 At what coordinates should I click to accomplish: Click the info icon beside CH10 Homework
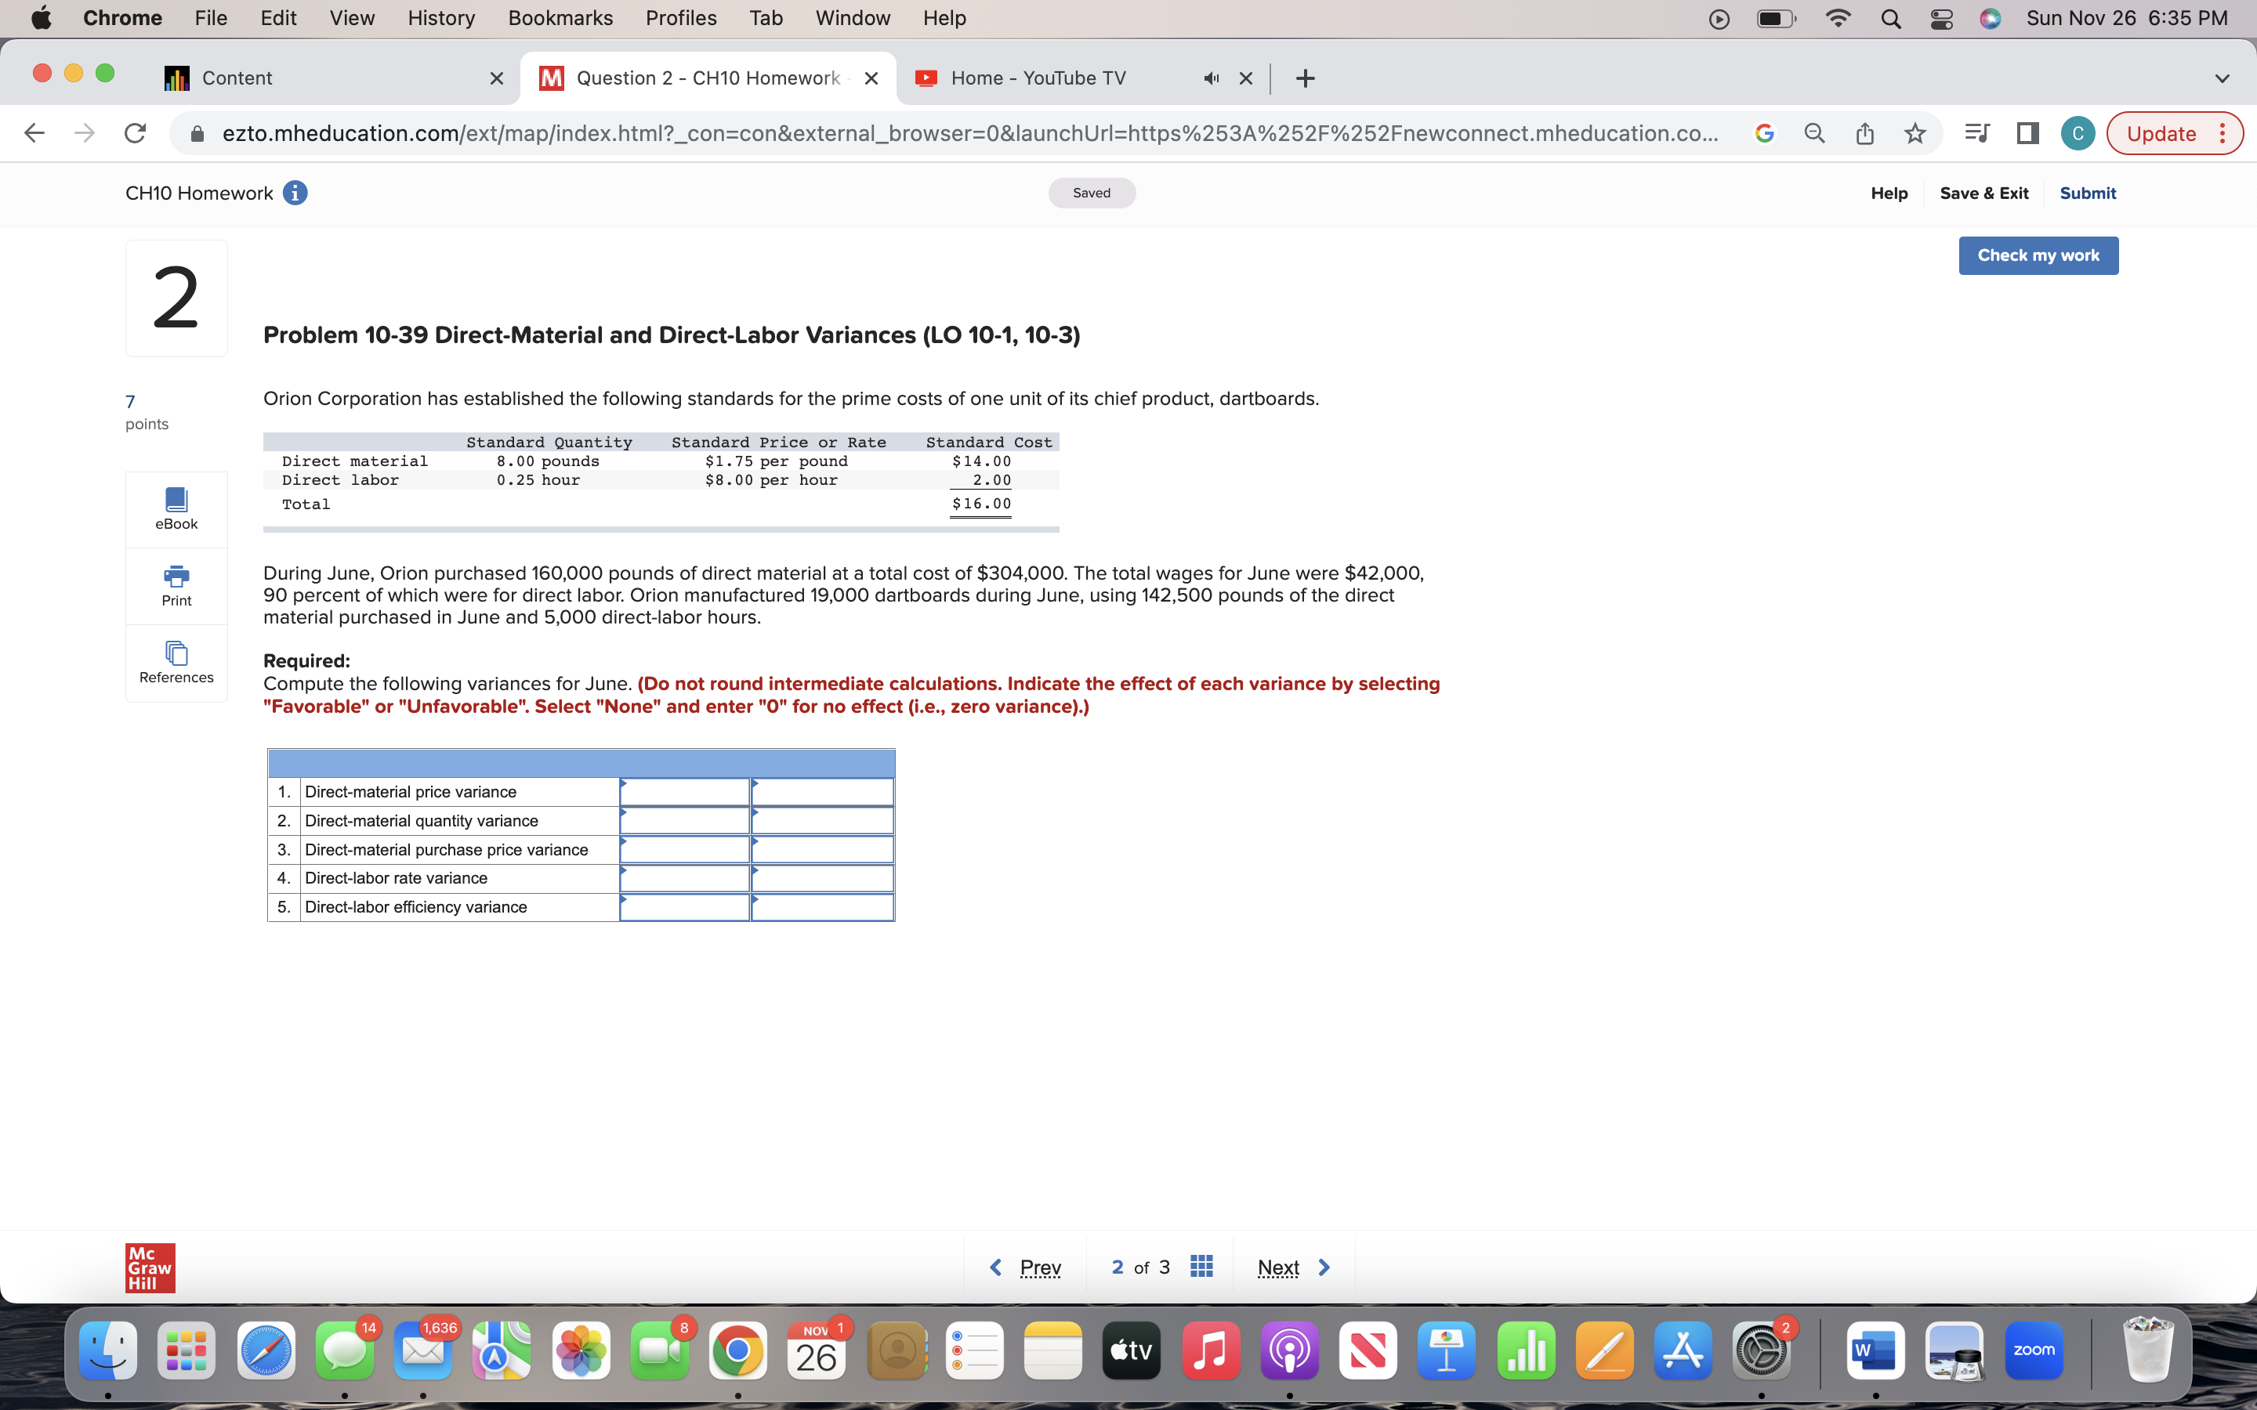coord(295,193)
